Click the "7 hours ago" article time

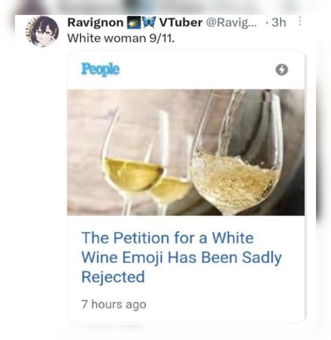(113, 304)
